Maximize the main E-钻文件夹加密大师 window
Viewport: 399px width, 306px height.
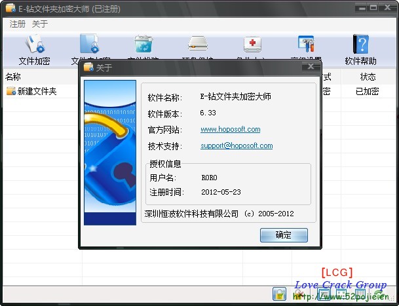(x=373, y=8)
